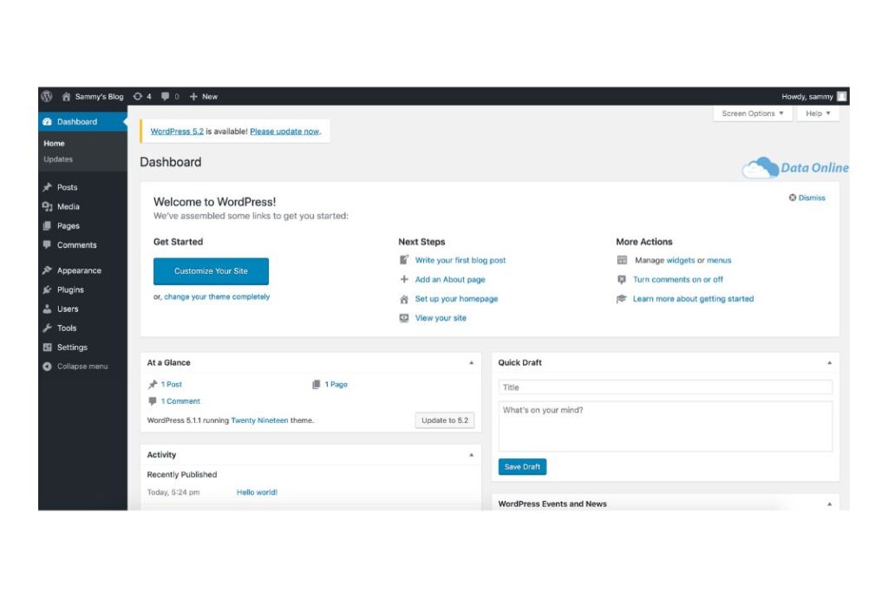This screenshot has width=888, height=597.
Task: Click the menus link in More Actions
Action: point(719,260)
